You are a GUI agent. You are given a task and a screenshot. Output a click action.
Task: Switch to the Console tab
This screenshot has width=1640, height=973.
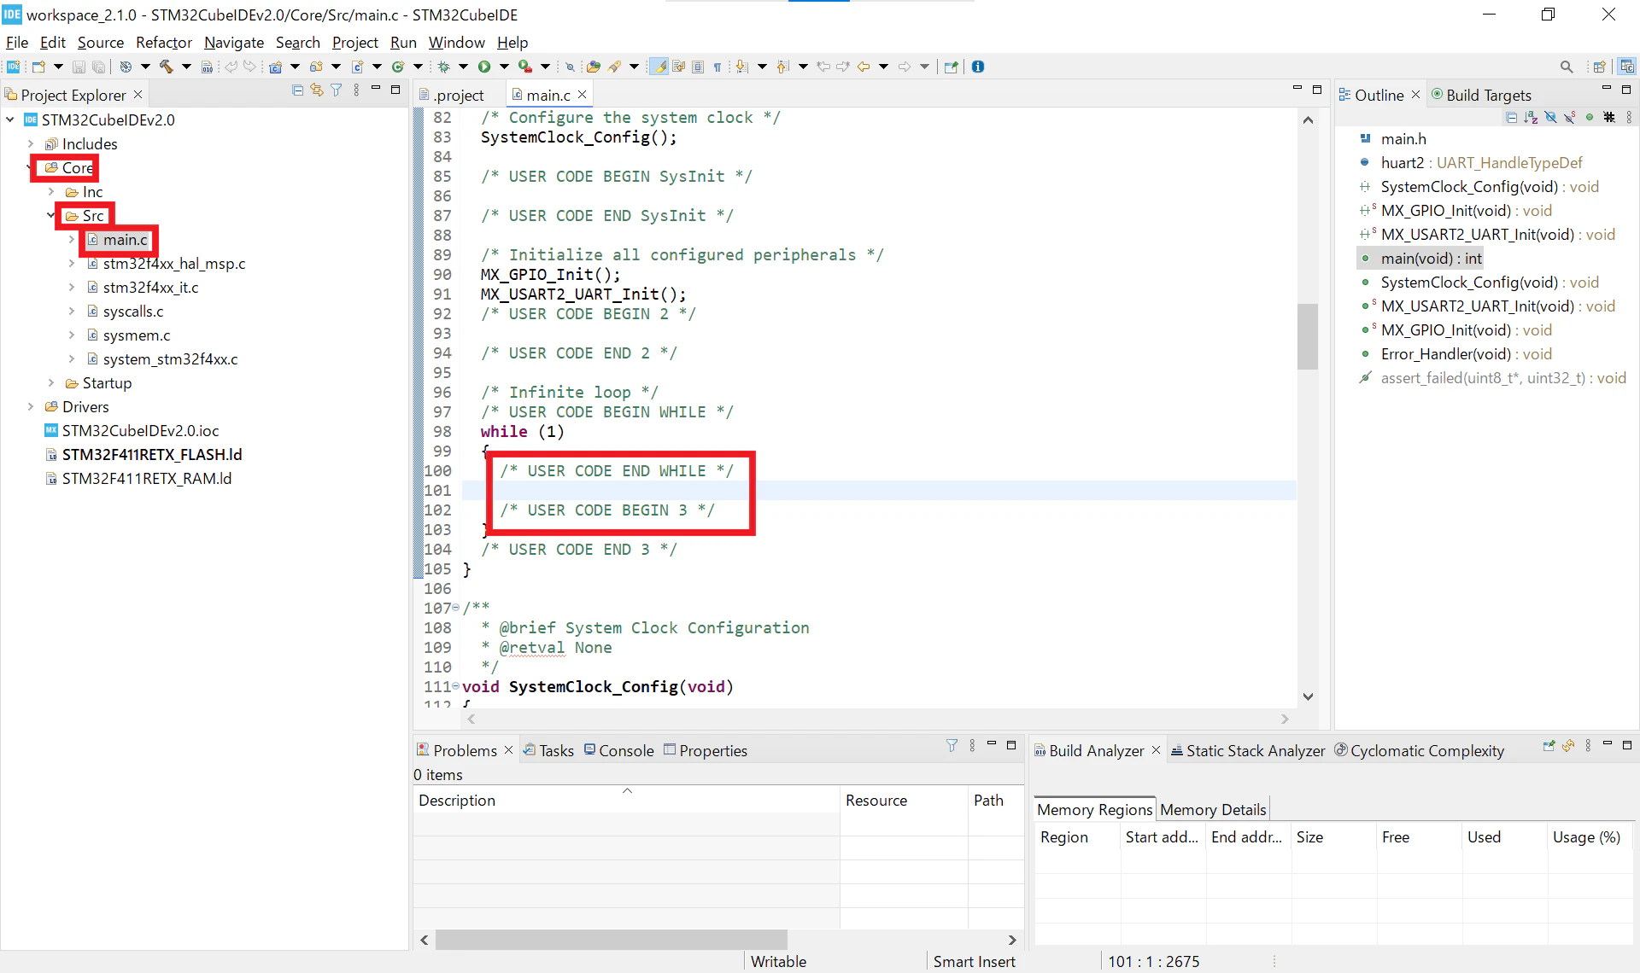[619, 750]
